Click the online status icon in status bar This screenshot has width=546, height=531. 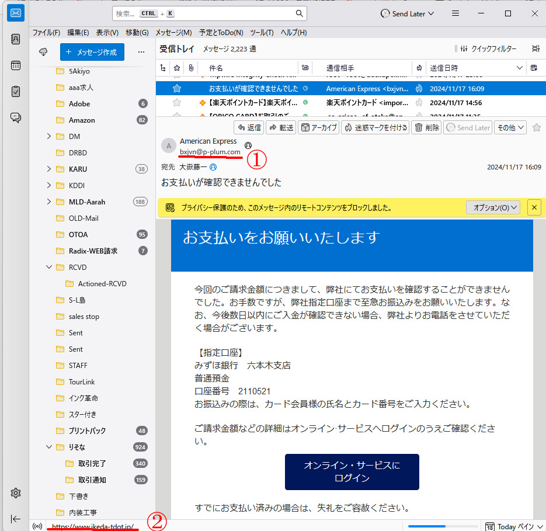37,526
